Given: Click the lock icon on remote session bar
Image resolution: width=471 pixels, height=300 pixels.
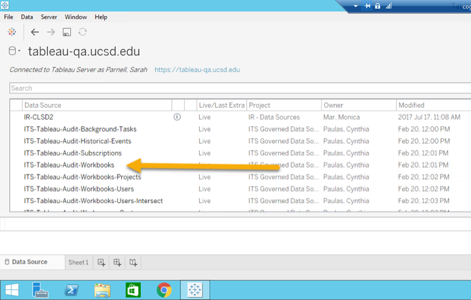Looking at the screenshot, I should [x=377, y=6].
